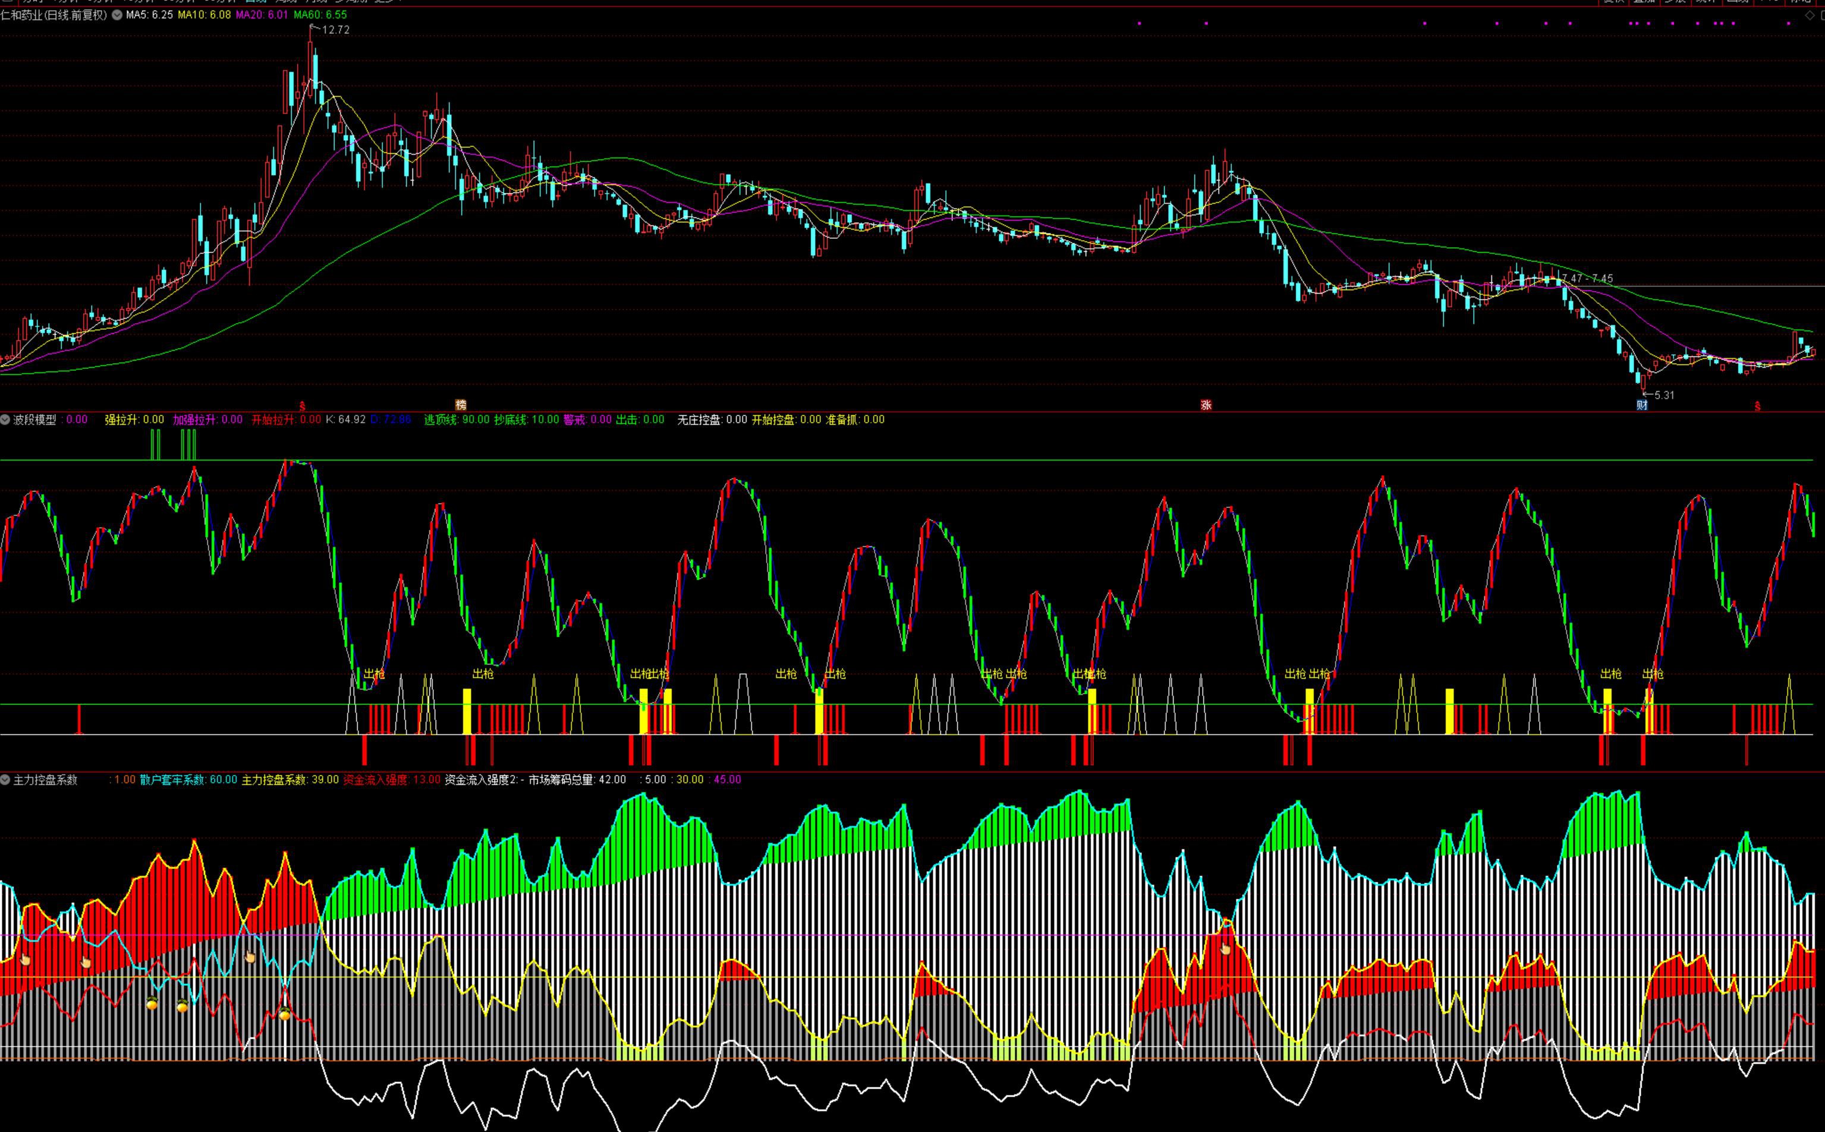Screen dimensions: 1825x1132
Task: Click the green MA60: 6.55 label
Action: (320, 15)
